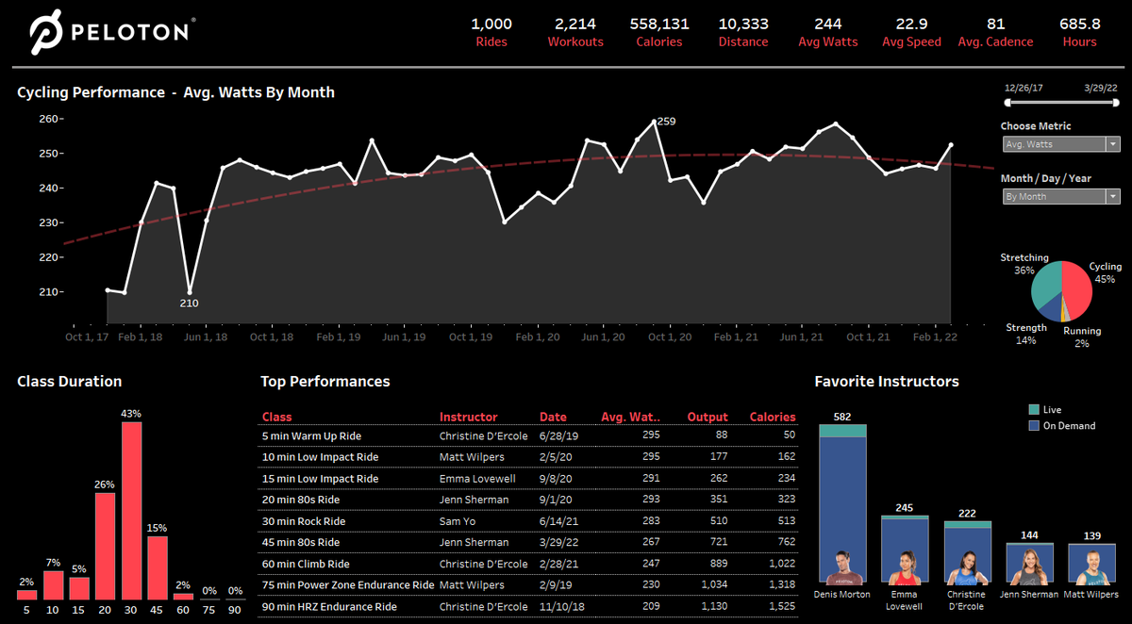Sort by the Instructor column header

pyautogui.click(x=468, y=417)
